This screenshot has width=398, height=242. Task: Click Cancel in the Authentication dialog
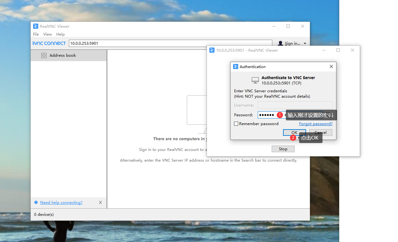pos(321,132)
